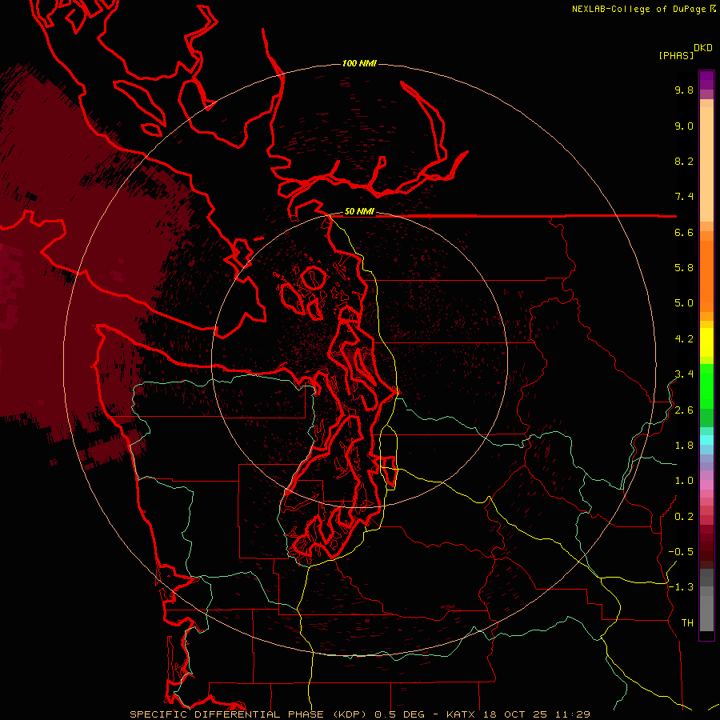Click the TH label on the color scale
The height and width of the screenshot is (720, 720).
click(687, 623)
